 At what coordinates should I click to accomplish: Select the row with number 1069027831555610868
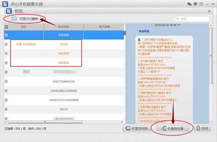64,100
